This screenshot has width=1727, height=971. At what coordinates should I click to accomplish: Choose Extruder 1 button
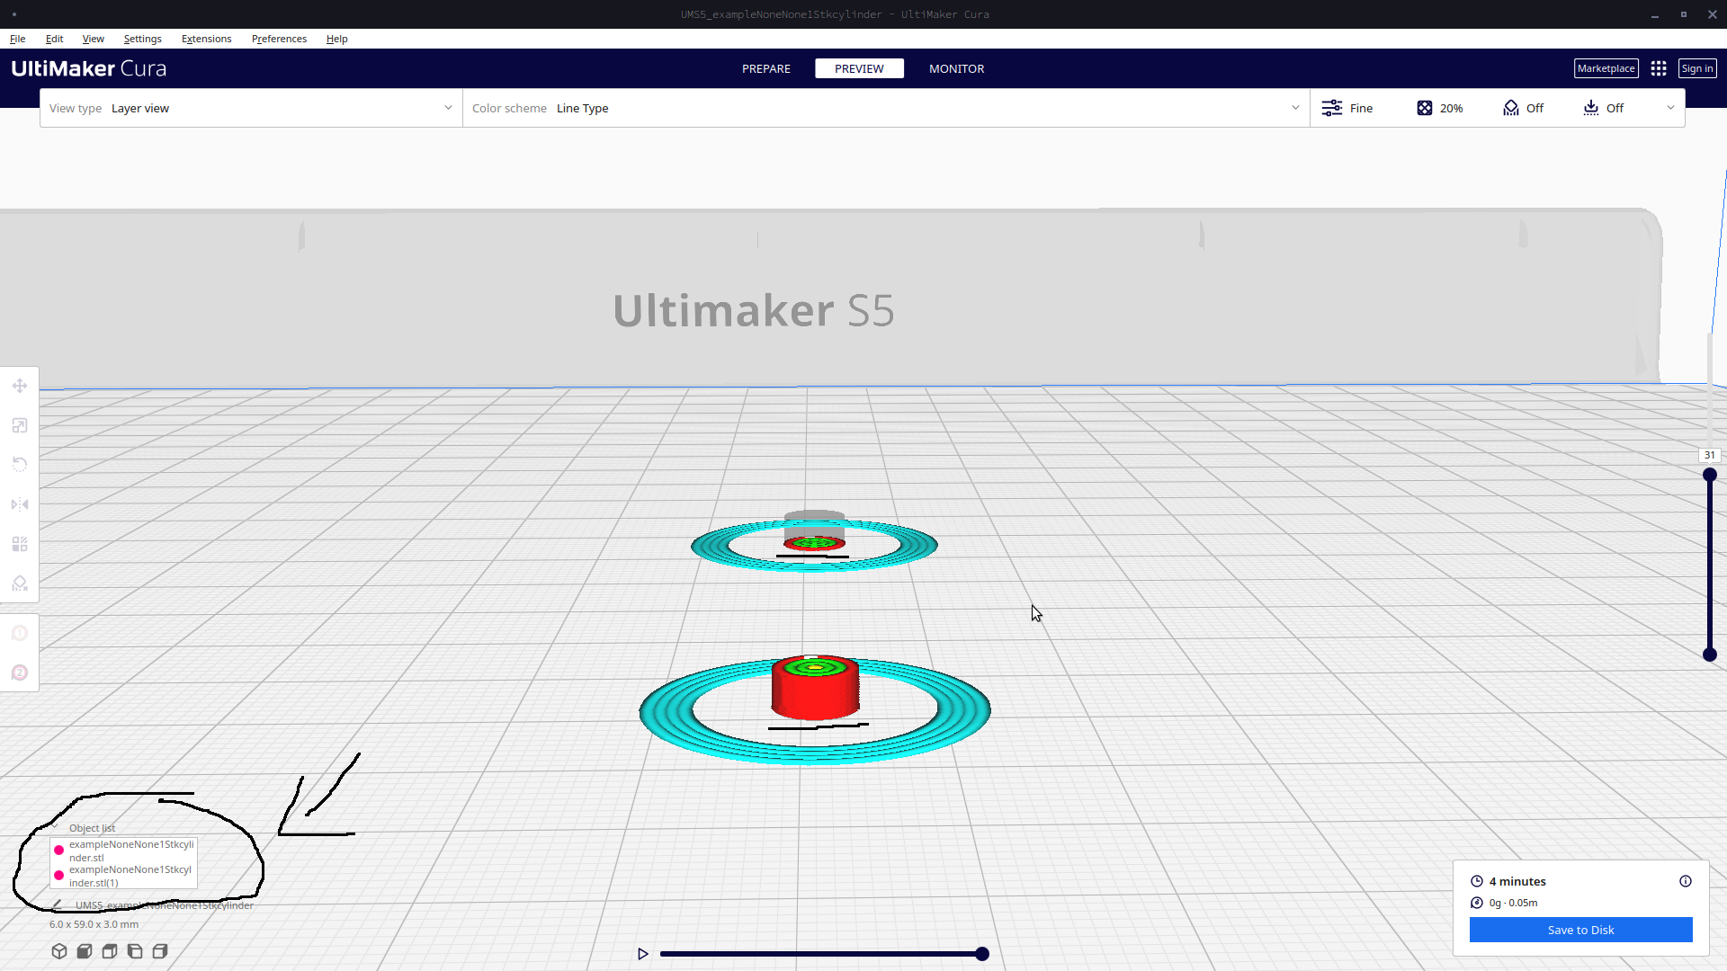[x=20, y=634]
